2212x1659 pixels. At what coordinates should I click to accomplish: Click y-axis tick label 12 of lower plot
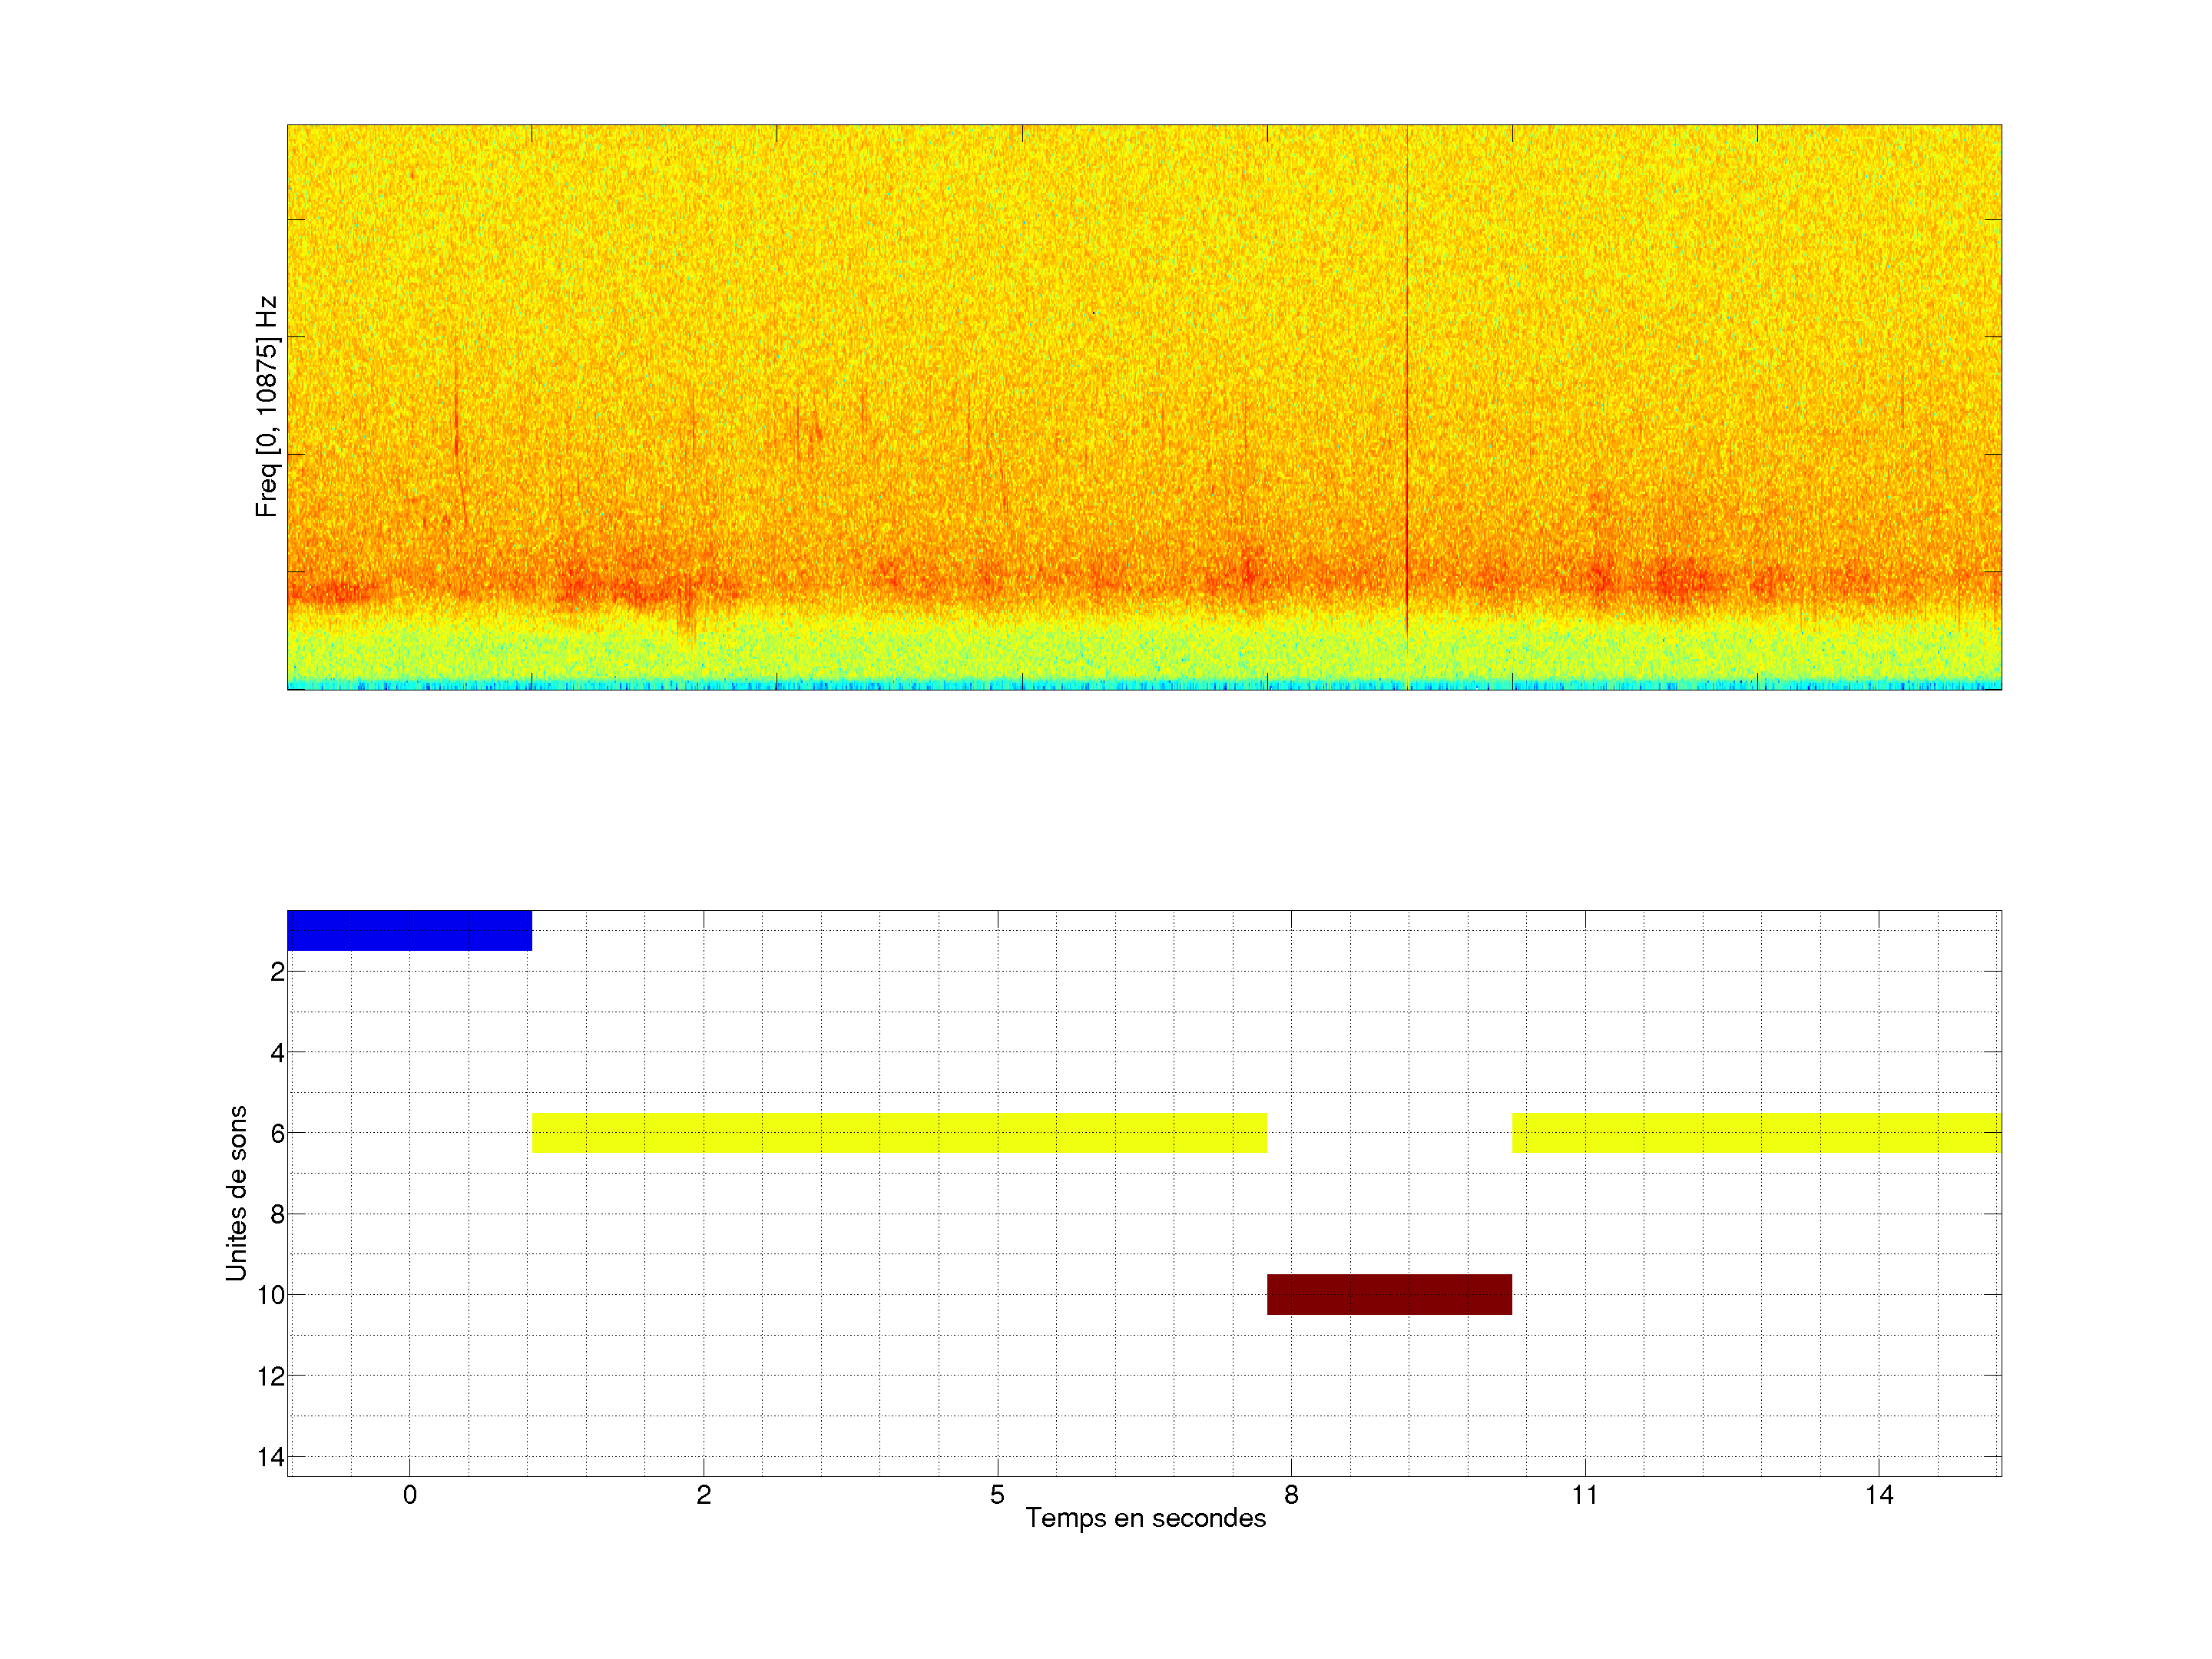[271, 1377]
